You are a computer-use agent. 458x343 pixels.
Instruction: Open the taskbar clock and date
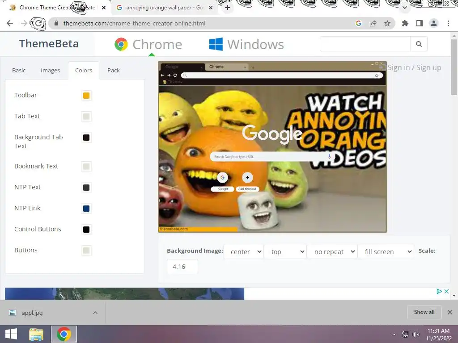[438, 334]
